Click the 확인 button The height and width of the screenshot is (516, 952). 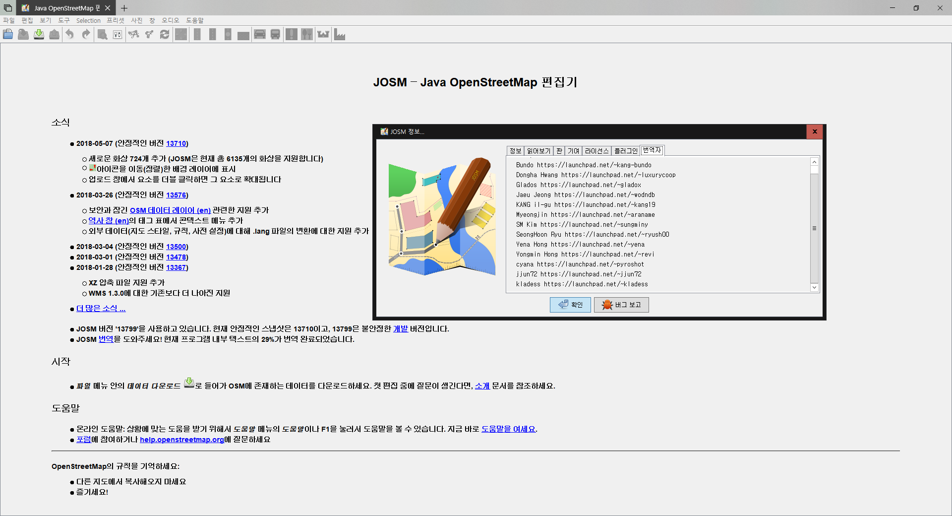tap(570, 305)
